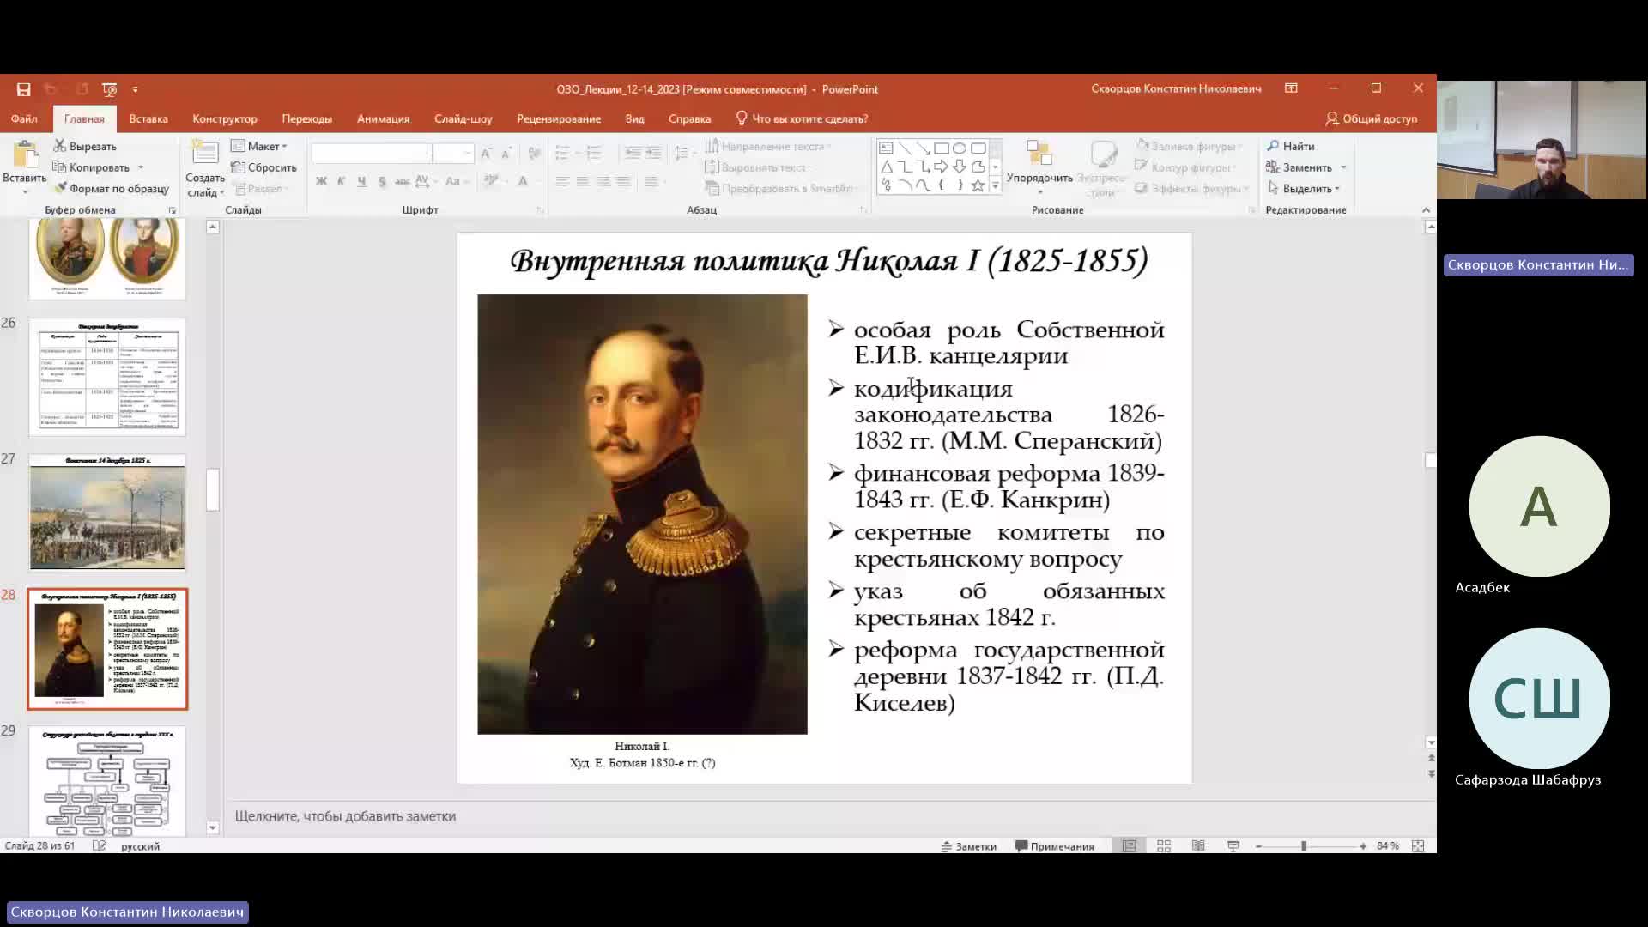Click Fit slide to window icon

tap(1418, 846)
